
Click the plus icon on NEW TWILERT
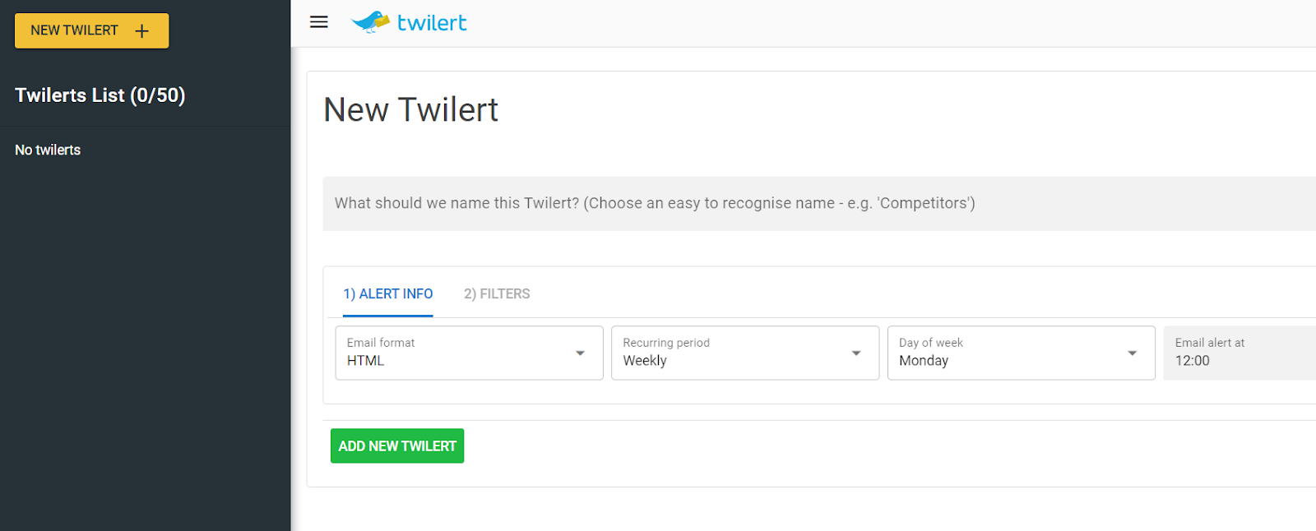click(141, 30)
